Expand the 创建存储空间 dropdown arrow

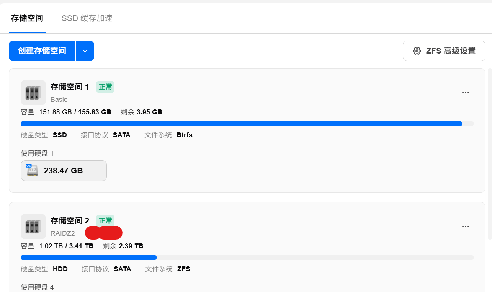coord(85,51)
